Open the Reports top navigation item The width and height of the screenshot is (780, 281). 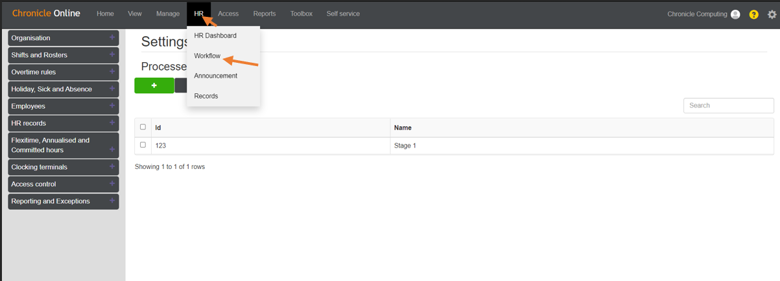(265, 14)
